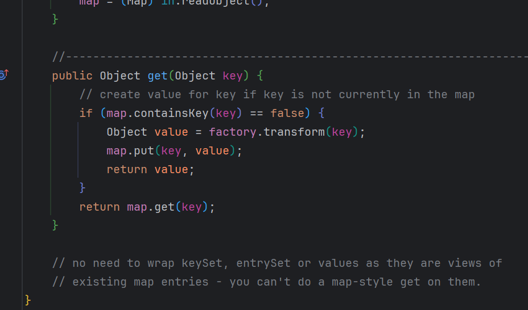Click the blue closing brace of the if block
Image resolution: width=528 pixels, height=310 pixels.
click(82, 187)
